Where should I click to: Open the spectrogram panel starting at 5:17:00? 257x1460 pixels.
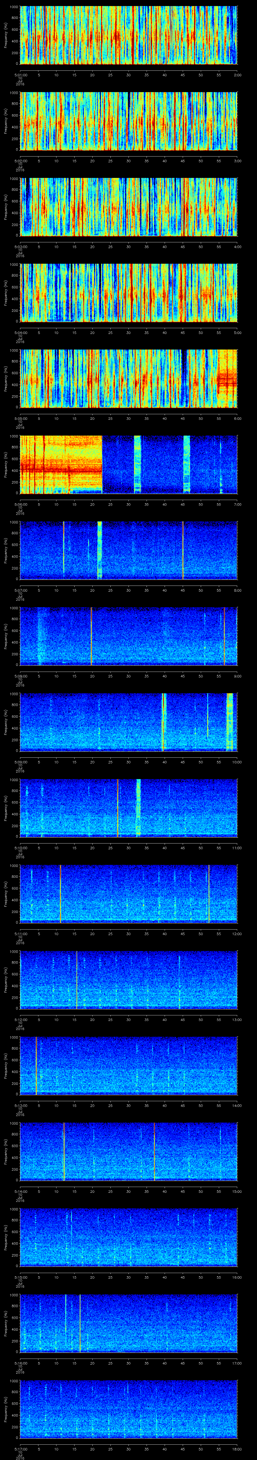(x=128, y=1409)
